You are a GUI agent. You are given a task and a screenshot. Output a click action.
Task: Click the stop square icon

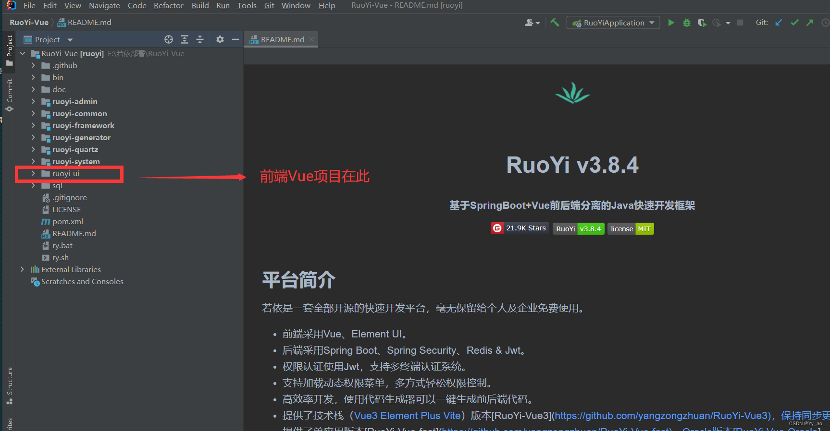click(x=740, y=23)
